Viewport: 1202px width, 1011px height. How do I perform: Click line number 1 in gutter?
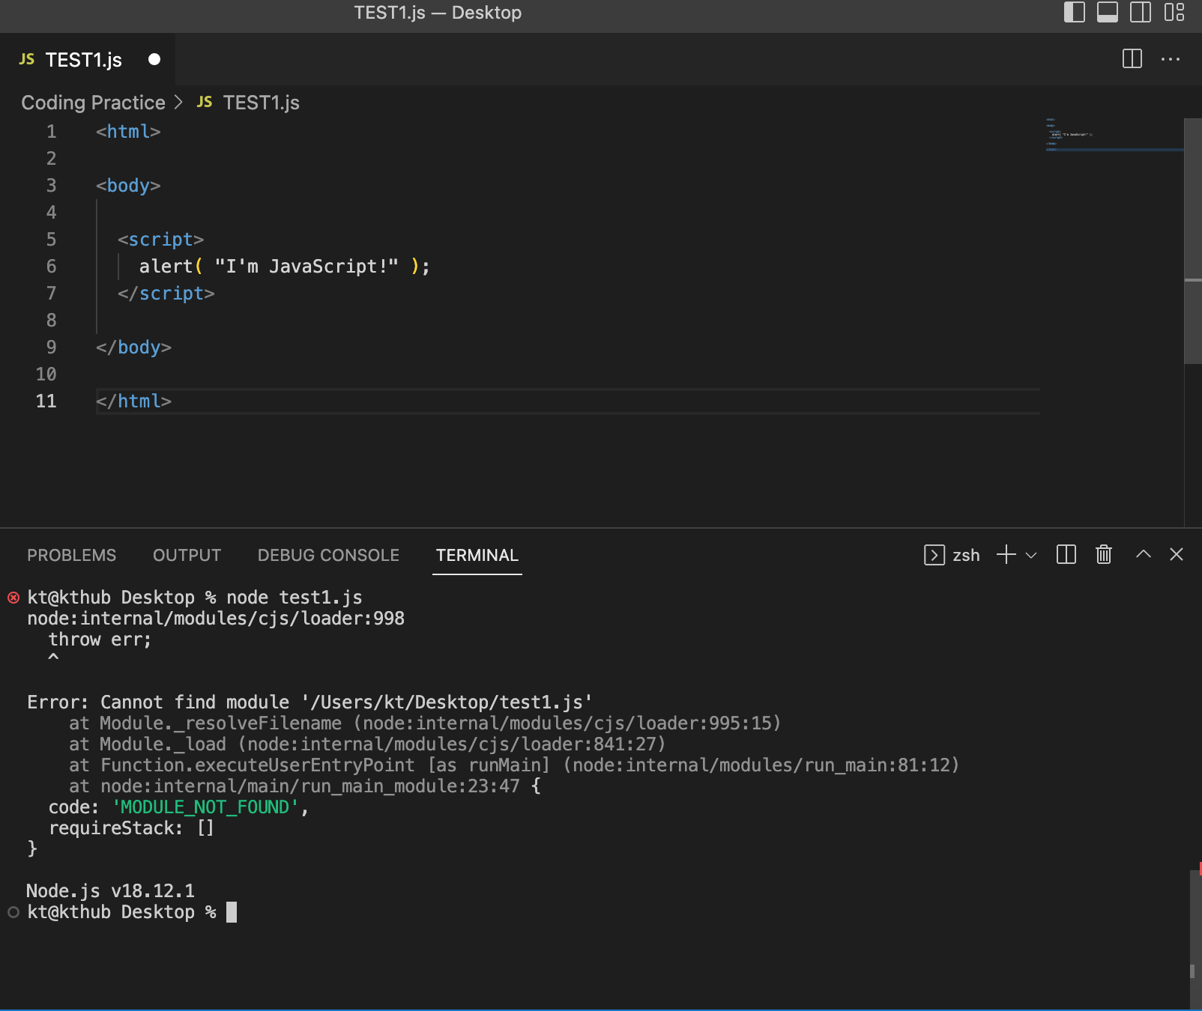51,132
